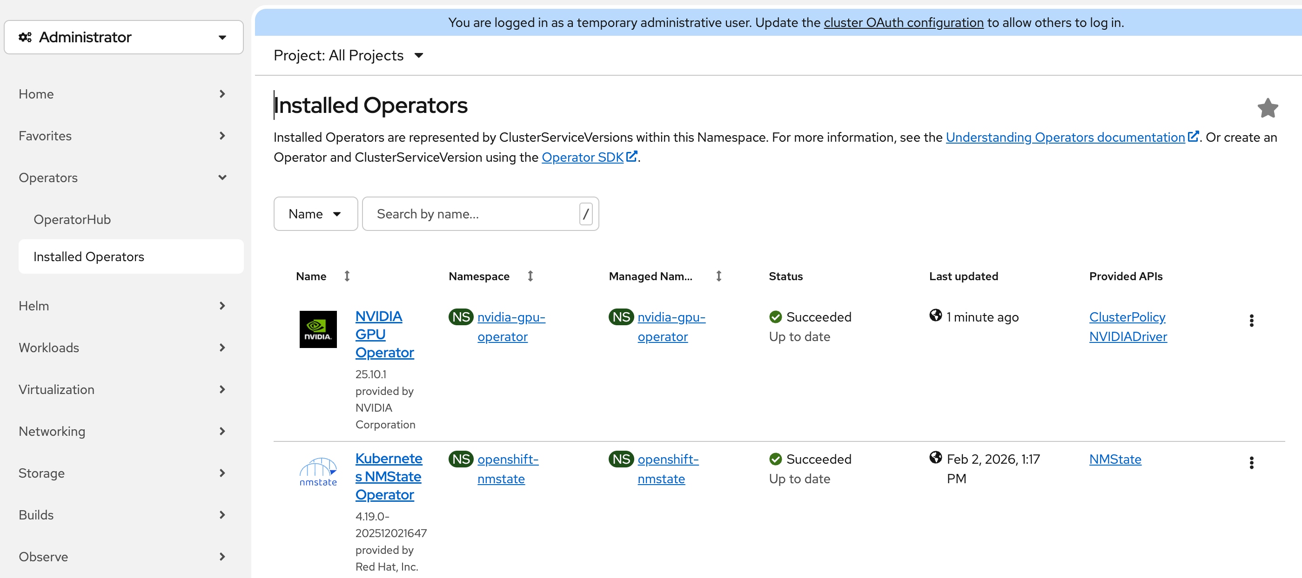
Task: Click the nmstate logo thumbnail
Action: (318, 472)
